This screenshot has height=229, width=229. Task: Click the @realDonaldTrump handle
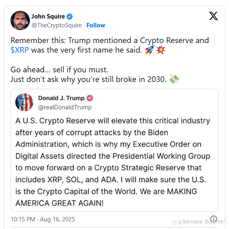(x=65, y=107)
